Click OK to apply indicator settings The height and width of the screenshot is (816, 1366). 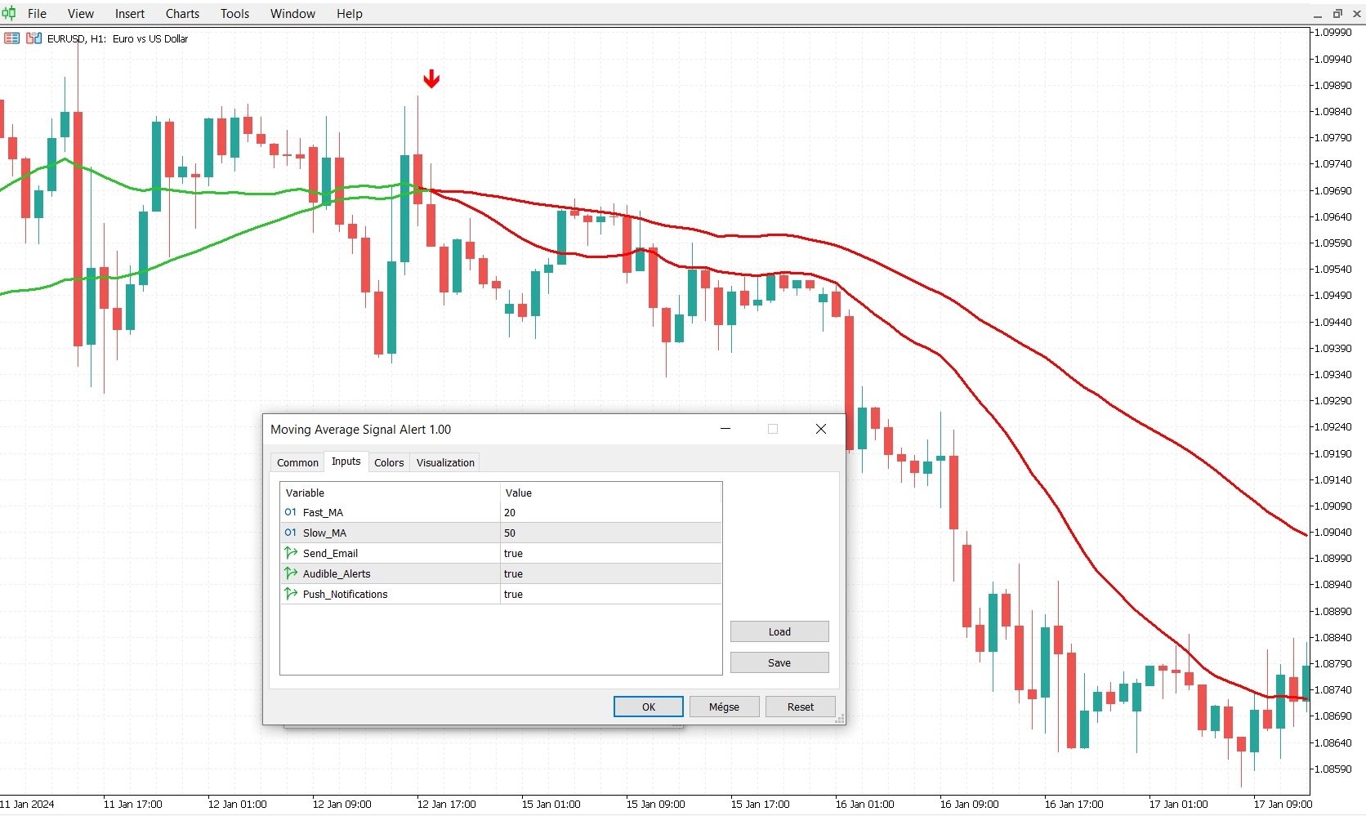[648, 706]
